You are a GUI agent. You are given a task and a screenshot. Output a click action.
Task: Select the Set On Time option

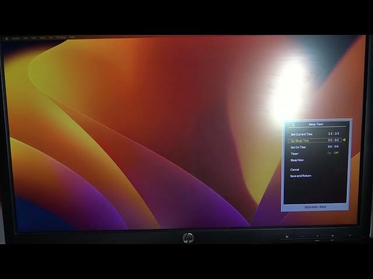coord(298,147)
